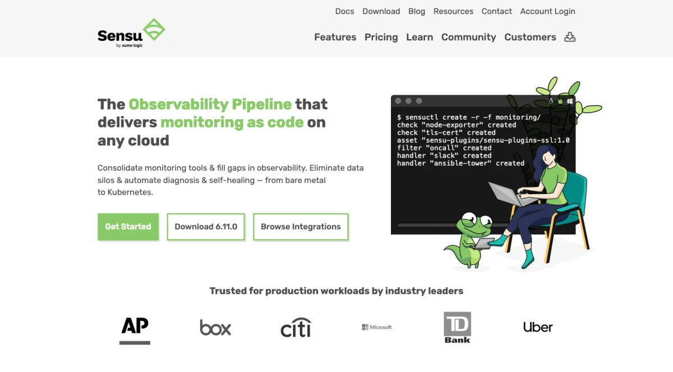The image size is (673, 372).
Task: Click the Sensu logo
Action: [x=131, y=32]
